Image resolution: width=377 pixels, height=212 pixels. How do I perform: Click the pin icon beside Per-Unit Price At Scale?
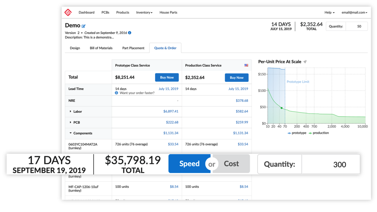pyautogui.click(x=305, y=61)
